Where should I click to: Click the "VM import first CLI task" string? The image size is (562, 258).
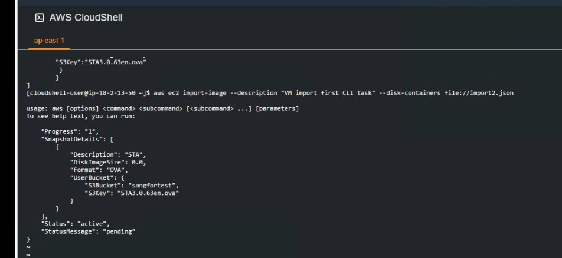click(x=326, y=93)
